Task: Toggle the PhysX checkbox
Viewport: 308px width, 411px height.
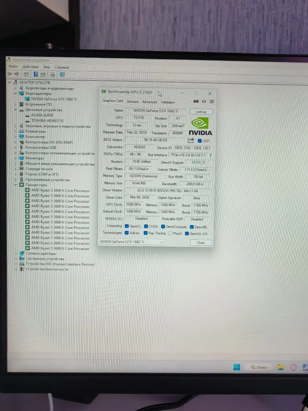Action: coord(170,233)
